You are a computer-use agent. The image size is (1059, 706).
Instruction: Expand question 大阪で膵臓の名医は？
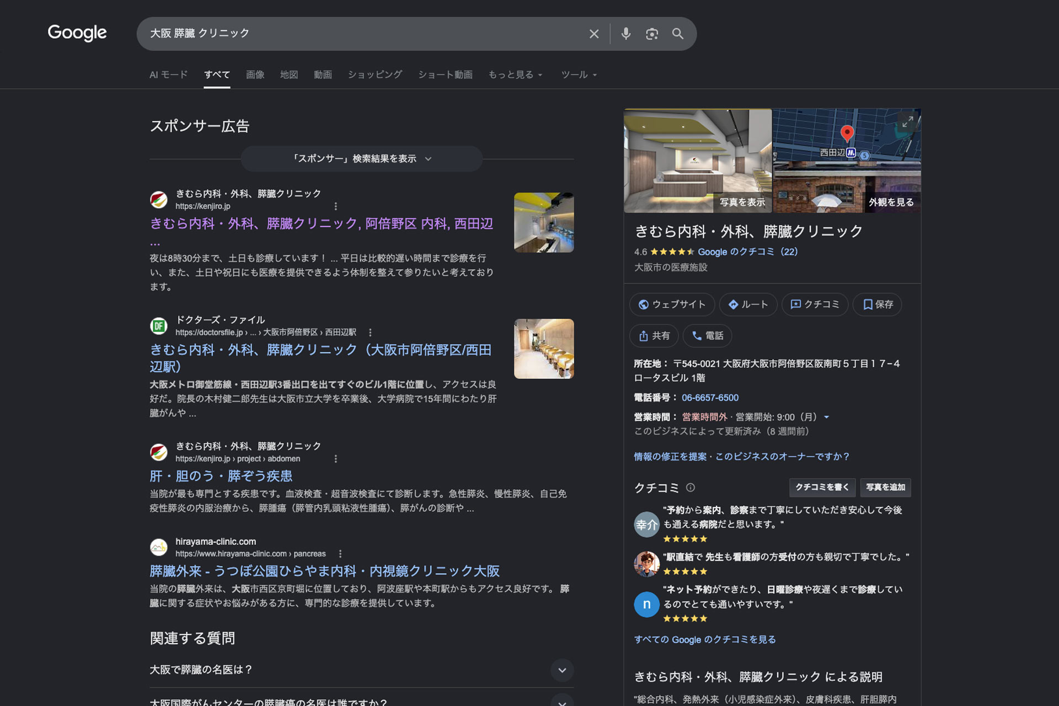(x=362, y=670)
